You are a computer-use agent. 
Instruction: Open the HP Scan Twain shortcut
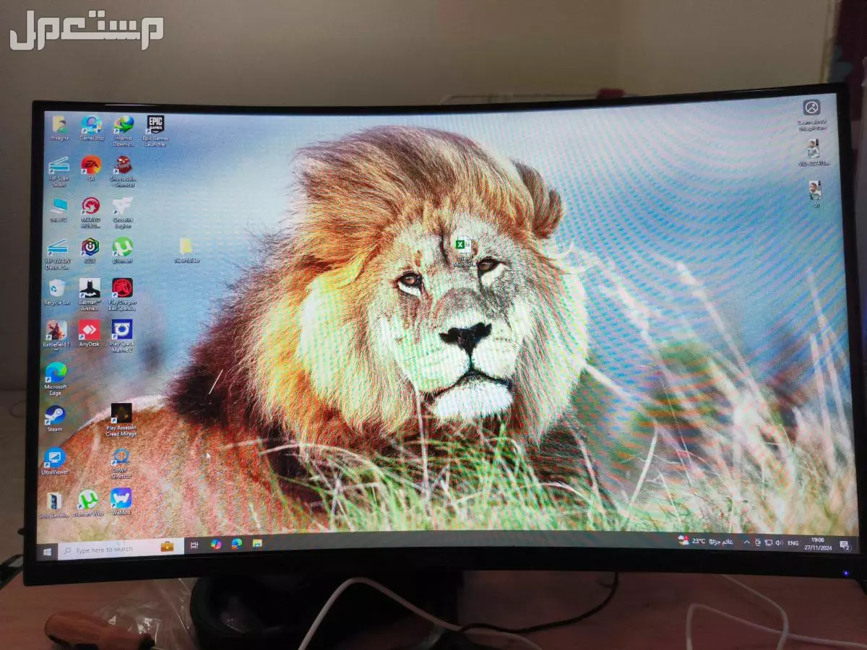(59, 171)
